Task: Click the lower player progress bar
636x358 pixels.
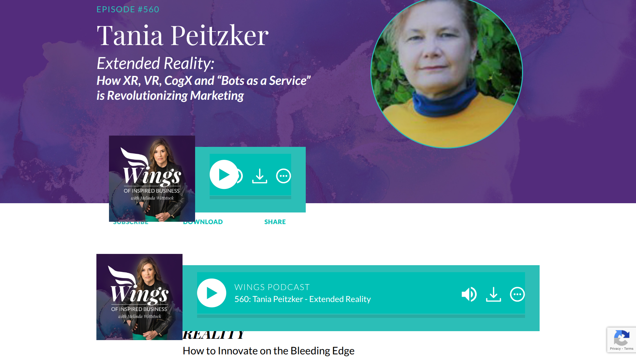Action: (x=361, y=316)
